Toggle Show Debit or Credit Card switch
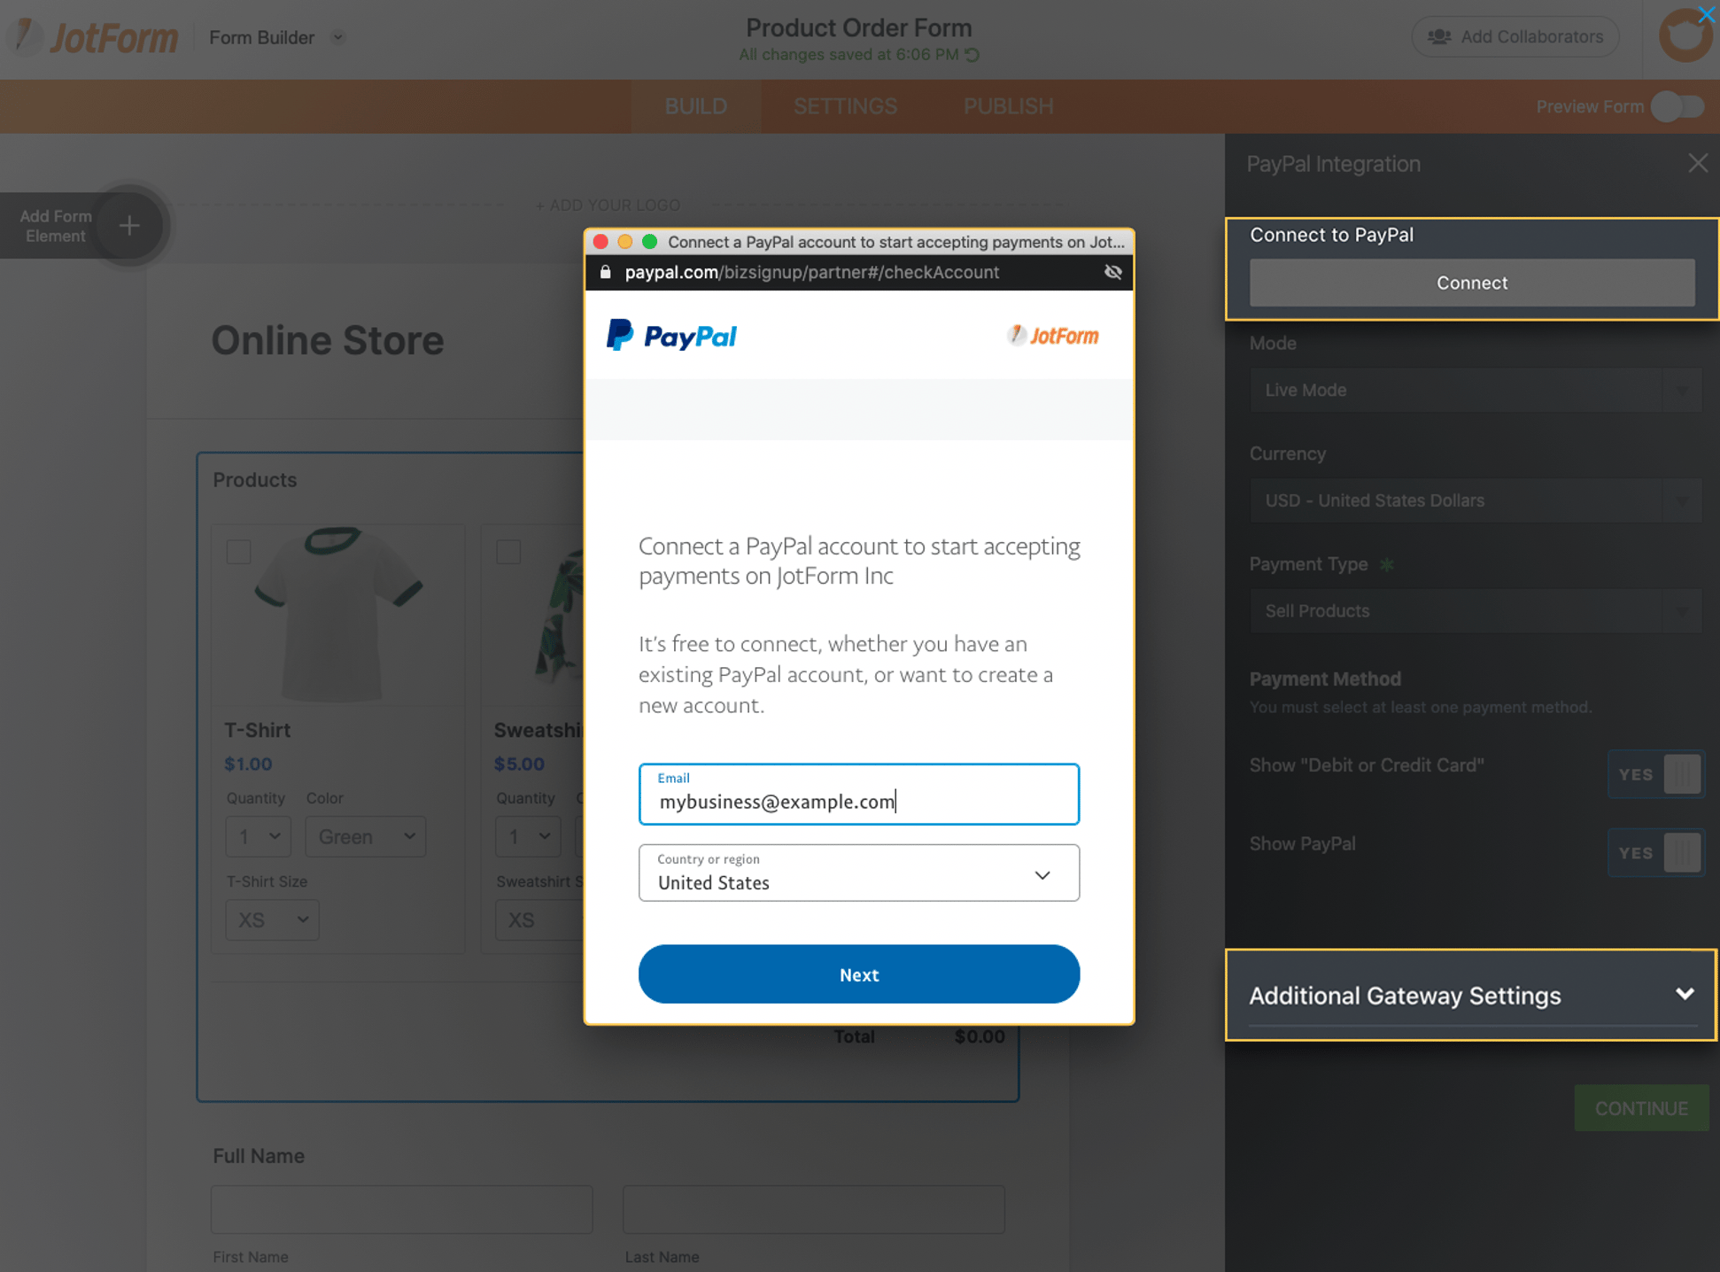This screenshot has width=1720, height=1272. 1655,773
